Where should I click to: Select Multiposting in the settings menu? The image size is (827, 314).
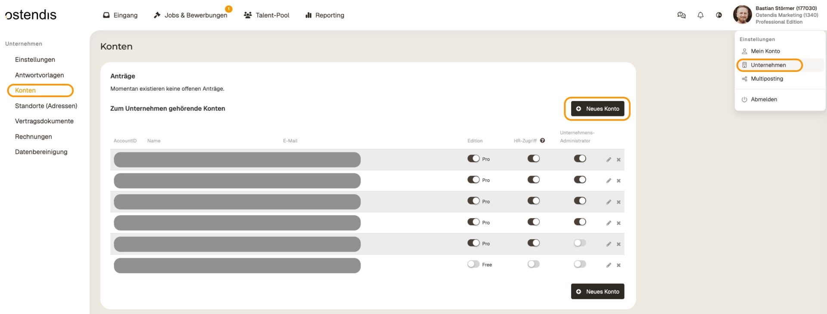coord(767,79)
